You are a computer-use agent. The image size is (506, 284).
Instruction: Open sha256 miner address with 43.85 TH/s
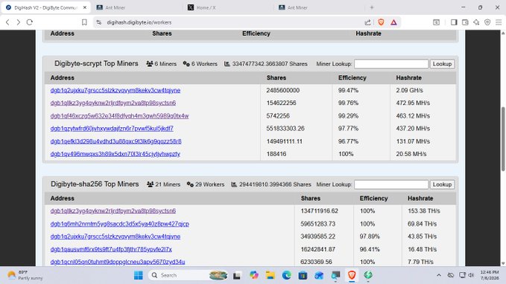[116, 236]
